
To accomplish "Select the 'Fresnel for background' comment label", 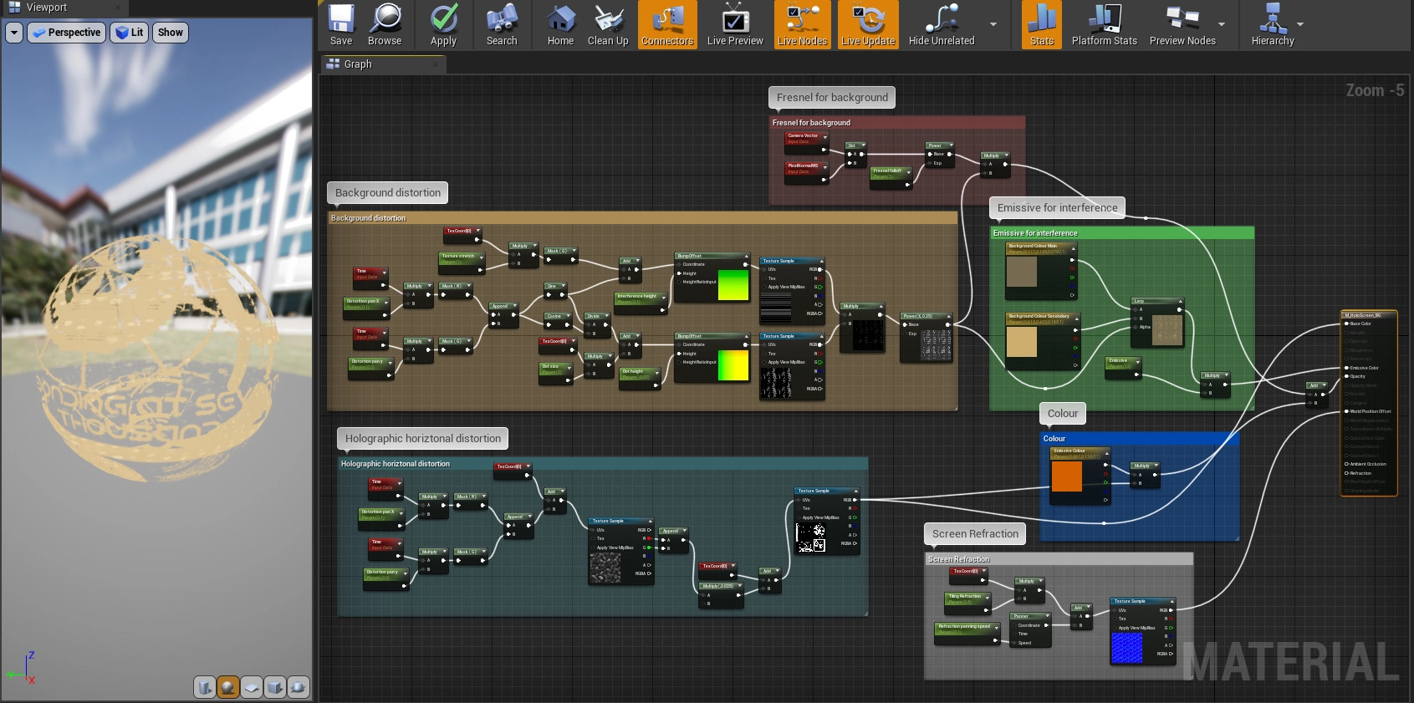I will point(832,98).
